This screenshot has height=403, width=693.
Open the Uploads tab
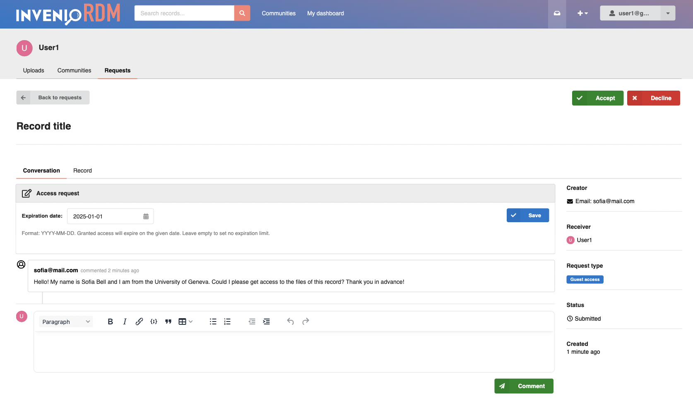34,70
